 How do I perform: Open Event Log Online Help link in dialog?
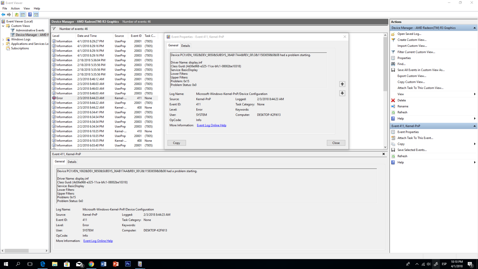tap(211, 125)
